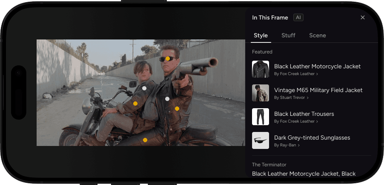Image resolution: width=384 pixels, height=185 pixels.
Task: Close the In This Frame panel
Action: [x=363, y=17]
